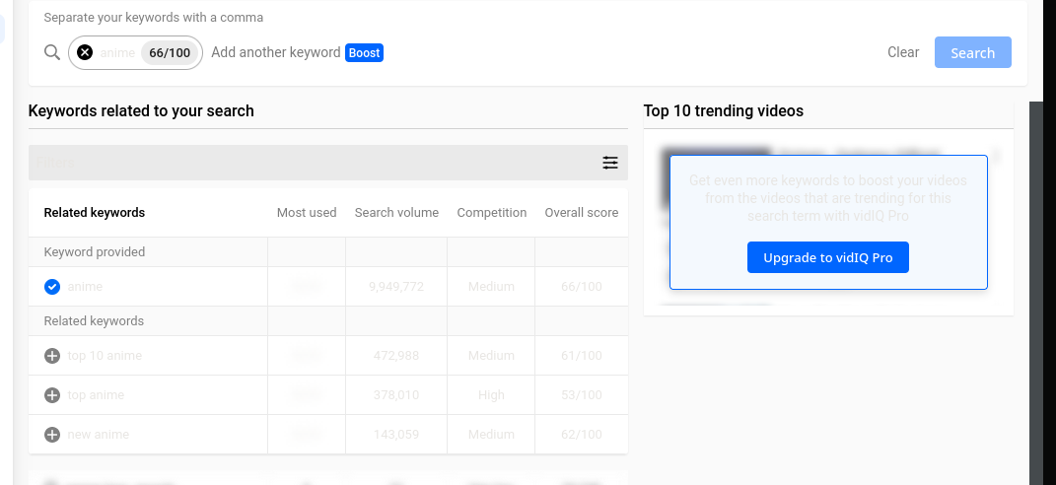Sort by Most used column header

[307, 213]
